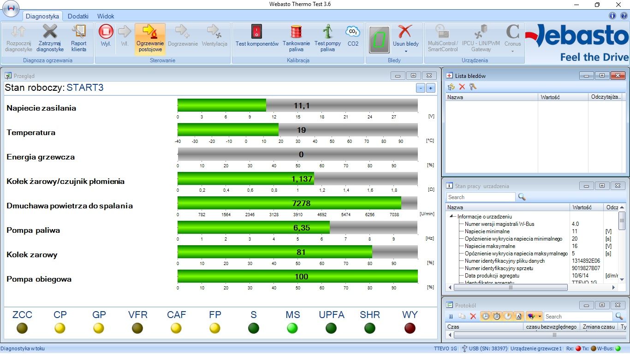Click the Nazwa column header in Lista bledów
This screenshot has width=630, height=354.
pyautogui.click(x=492, y=97)
